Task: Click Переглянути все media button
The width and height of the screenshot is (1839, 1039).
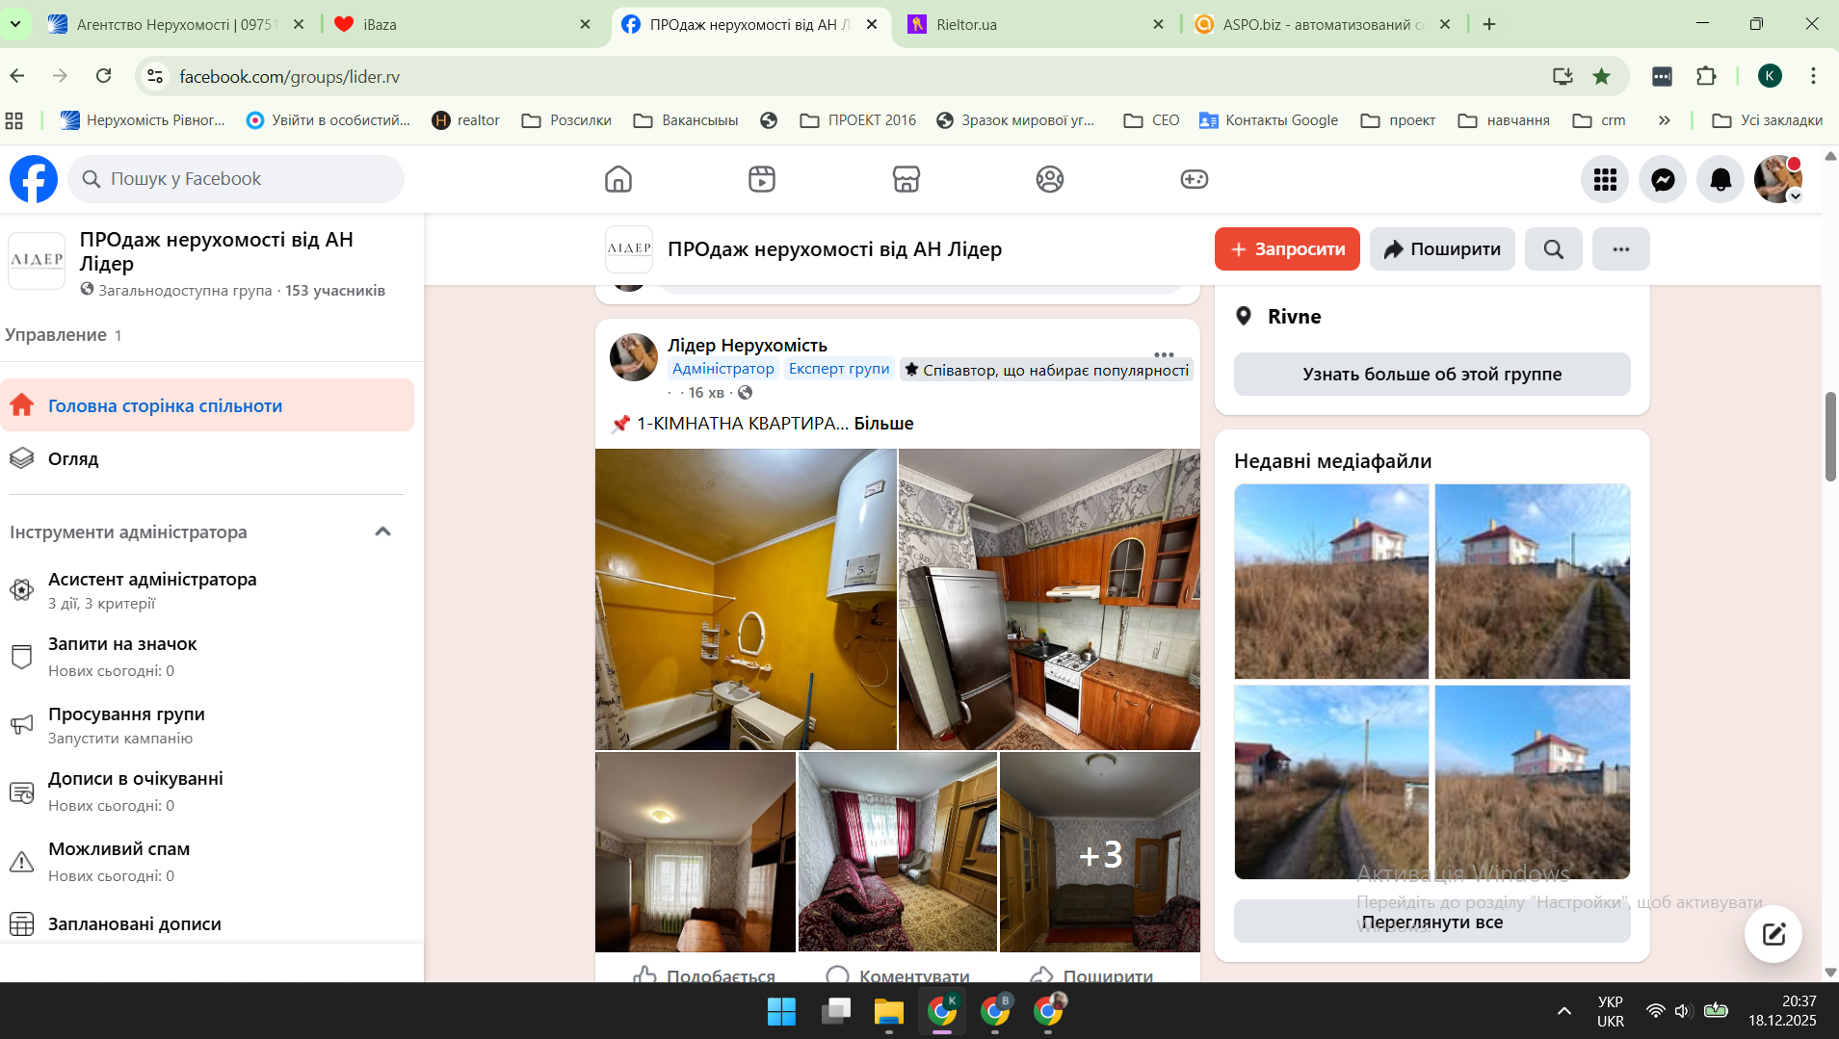Action: 1432,922
